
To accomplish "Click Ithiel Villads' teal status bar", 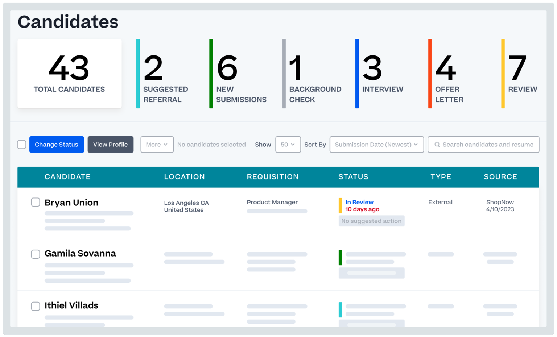I will click(x=340, y=310).
